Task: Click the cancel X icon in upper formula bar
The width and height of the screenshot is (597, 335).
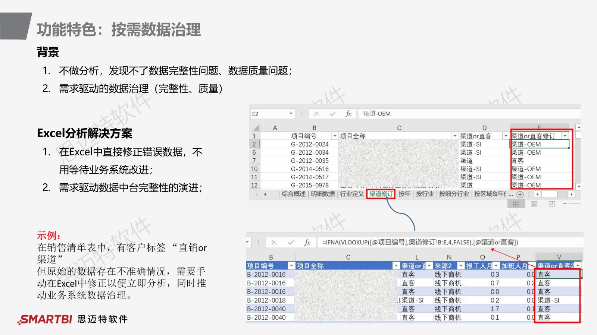Action: (316, 114)
